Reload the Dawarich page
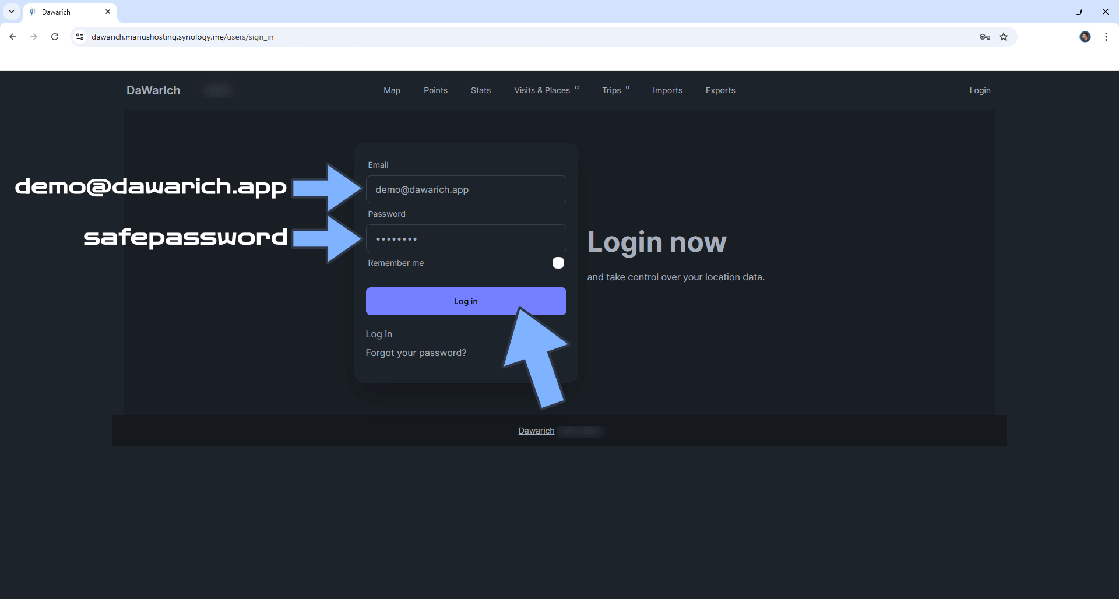1119x599 pixels. pyautogui.click(x=55, y=37)
